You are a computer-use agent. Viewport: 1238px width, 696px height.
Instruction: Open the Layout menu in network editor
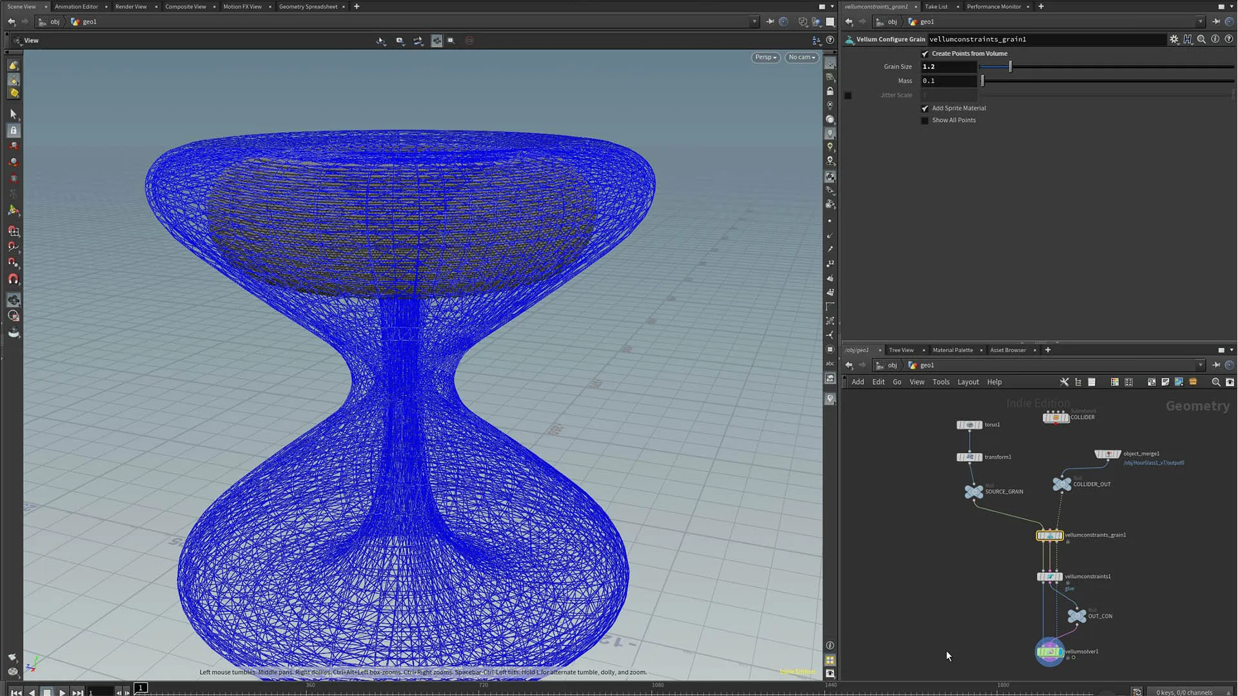(x=967, y=382)
